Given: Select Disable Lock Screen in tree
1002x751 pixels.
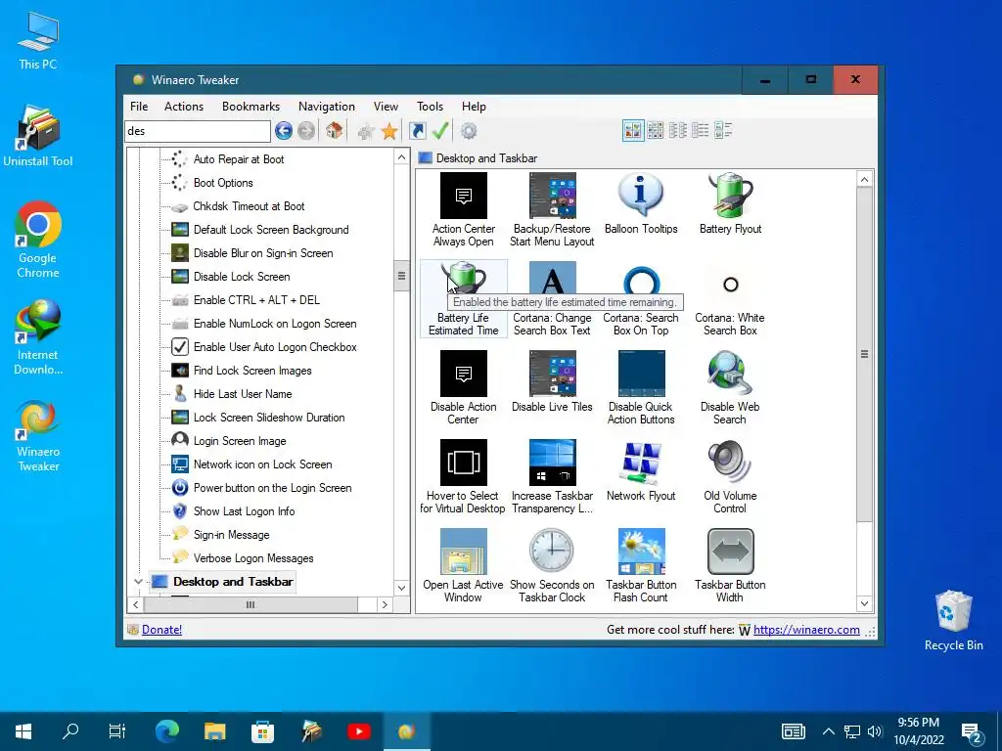Looking at the screenshot, I should (242, 277).
